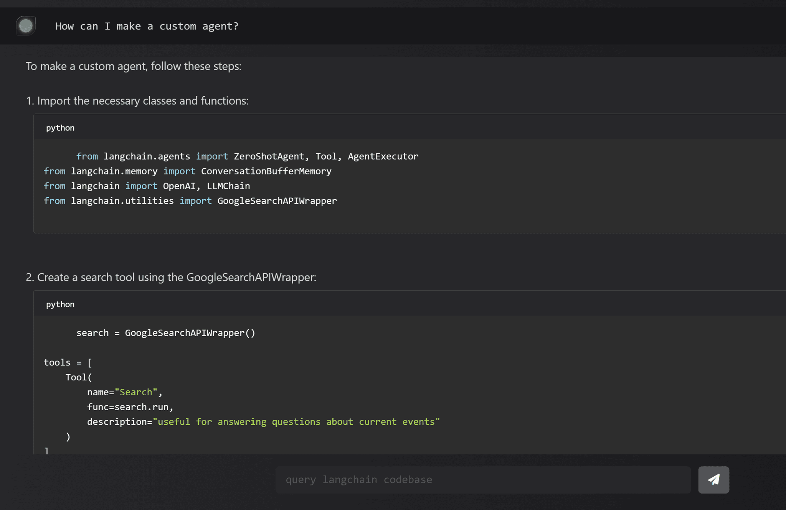Click the green description string about current events
Image resolution: width=786 pixels, height=510 pixels.
[296, 422]
